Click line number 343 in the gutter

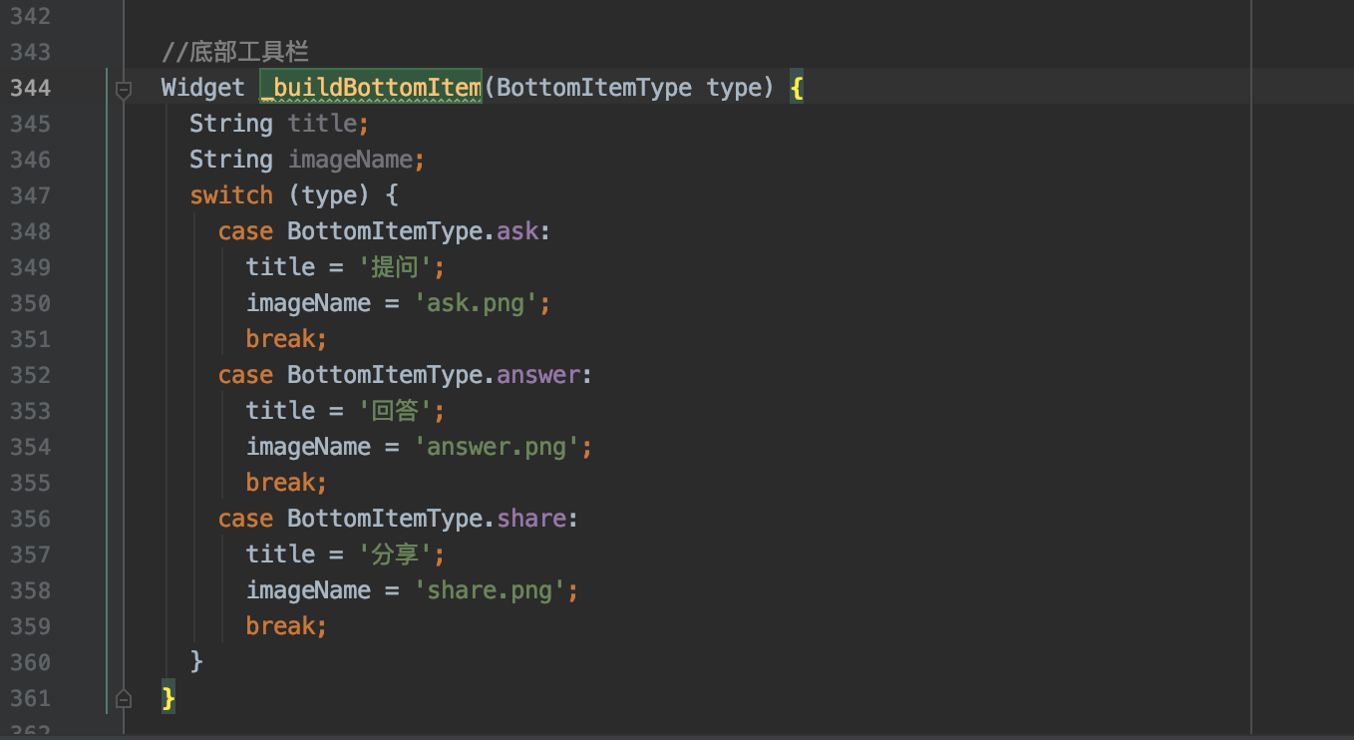(31, 52)
